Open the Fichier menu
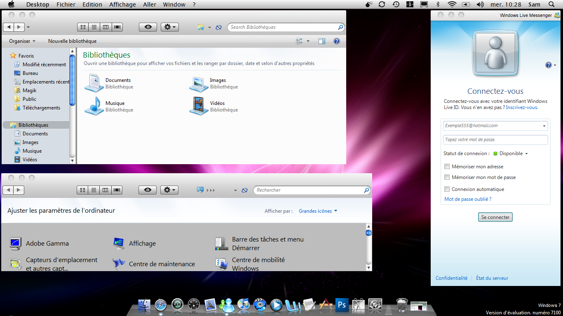Screen dimensions: 563x316 (x=66, y=5)
